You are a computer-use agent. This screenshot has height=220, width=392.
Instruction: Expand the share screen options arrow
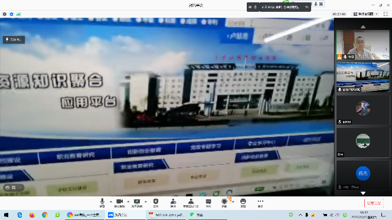tap(145, 201)
